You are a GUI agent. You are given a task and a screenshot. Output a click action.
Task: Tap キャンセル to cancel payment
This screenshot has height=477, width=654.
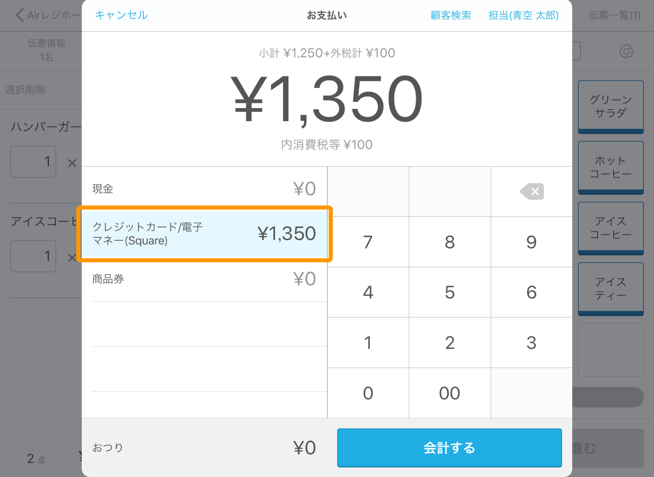[x=121, y=15]
